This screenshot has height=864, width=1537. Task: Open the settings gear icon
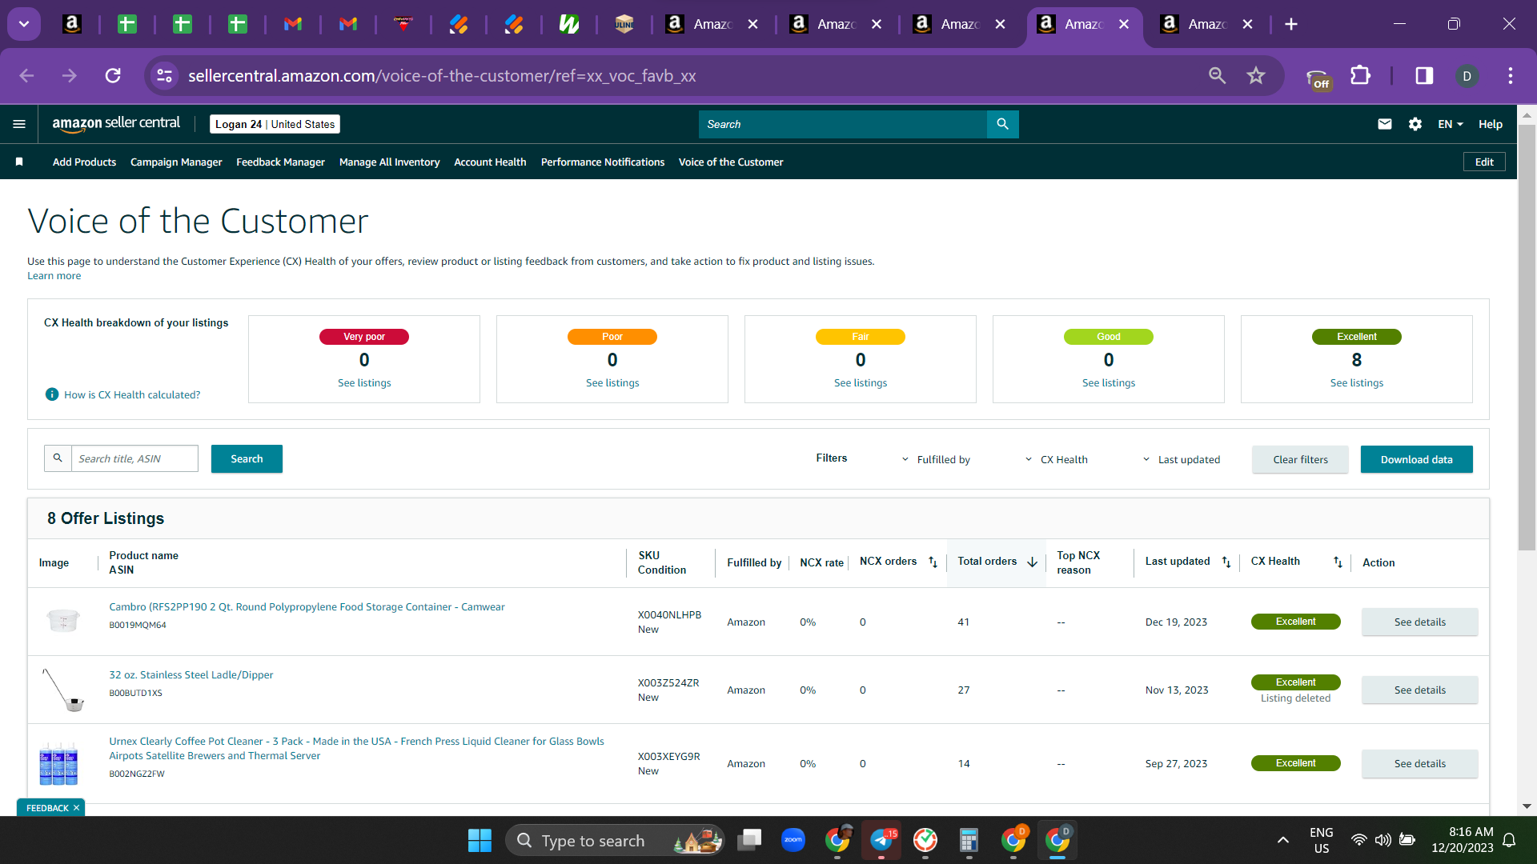point(1415,124)
